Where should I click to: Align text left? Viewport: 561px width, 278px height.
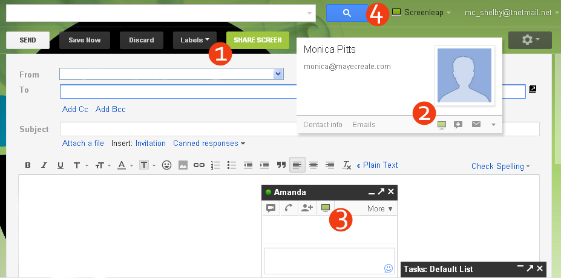(x=297, y=165)
